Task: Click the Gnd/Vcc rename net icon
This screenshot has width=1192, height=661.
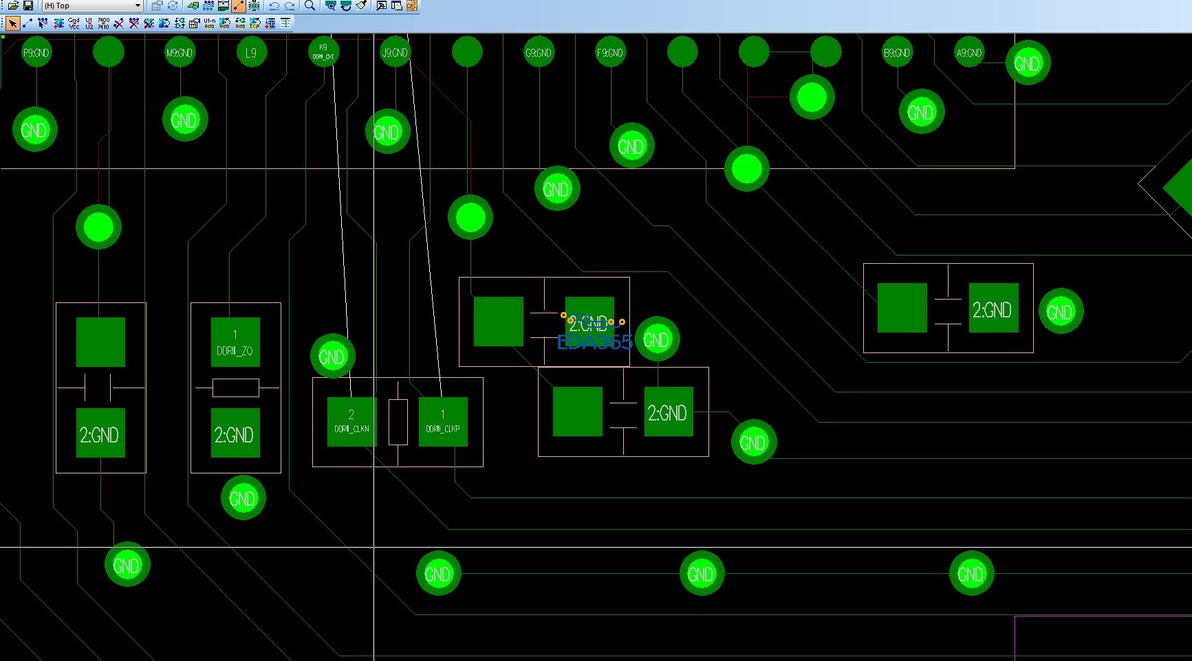Action: coord(74,23)
